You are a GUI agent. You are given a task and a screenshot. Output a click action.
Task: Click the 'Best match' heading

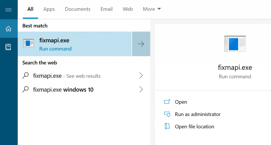coord(35,26)
